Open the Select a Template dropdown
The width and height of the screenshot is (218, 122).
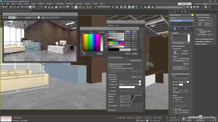pyautogui.click(x=181, y=43)
